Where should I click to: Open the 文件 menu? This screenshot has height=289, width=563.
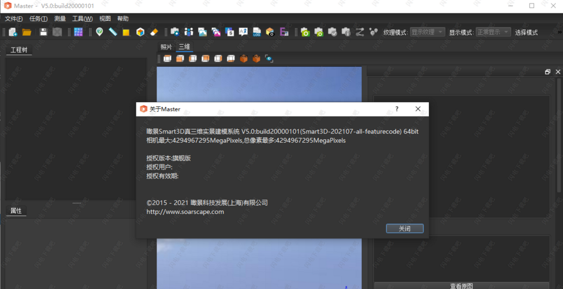tap(14, 19)
